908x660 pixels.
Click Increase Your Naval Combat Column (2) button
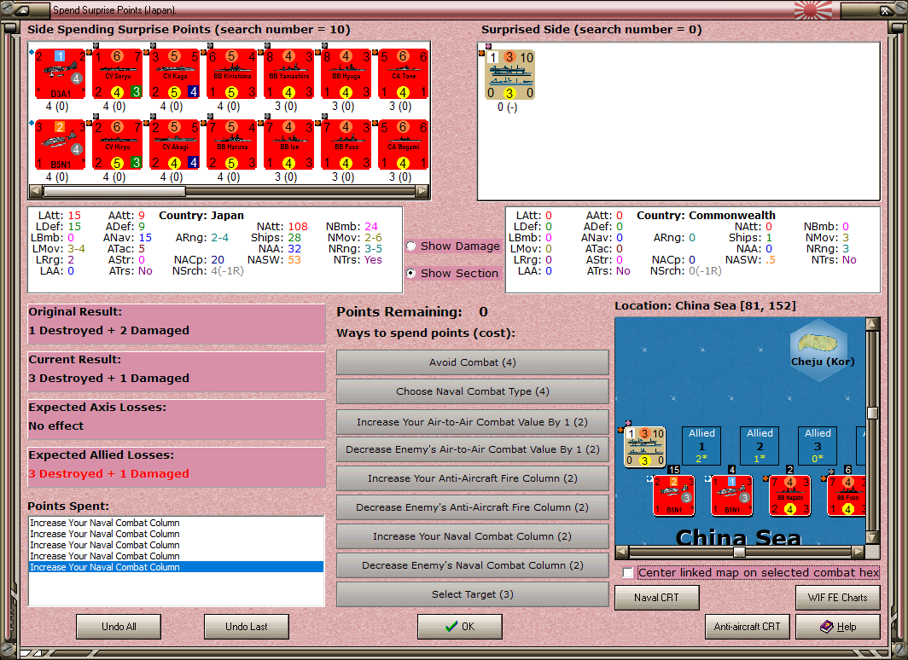[473, 536]
